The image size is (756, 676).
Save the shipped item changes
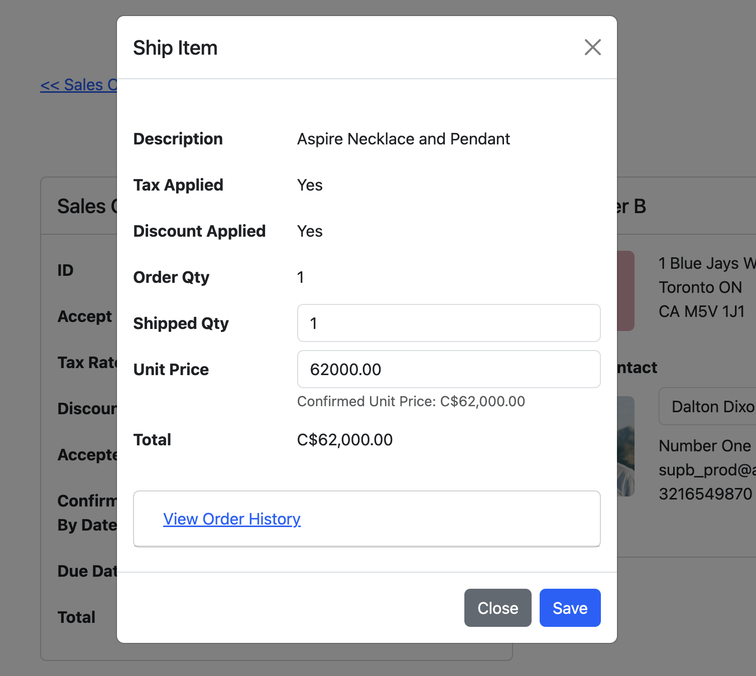(570, 608)
